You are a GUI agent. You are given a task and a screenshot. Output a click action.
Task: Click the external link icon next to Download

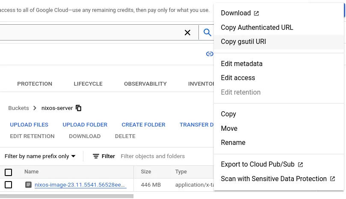[x=256, y=13]
